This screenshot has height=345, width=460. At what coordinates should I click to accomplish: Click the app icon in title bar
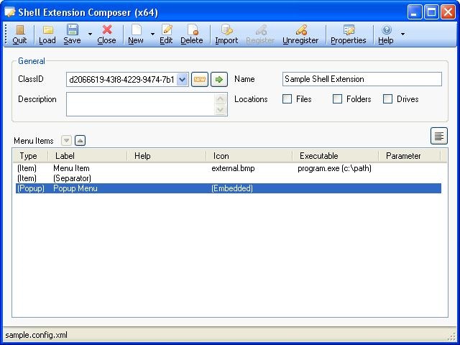coord(9,12)
